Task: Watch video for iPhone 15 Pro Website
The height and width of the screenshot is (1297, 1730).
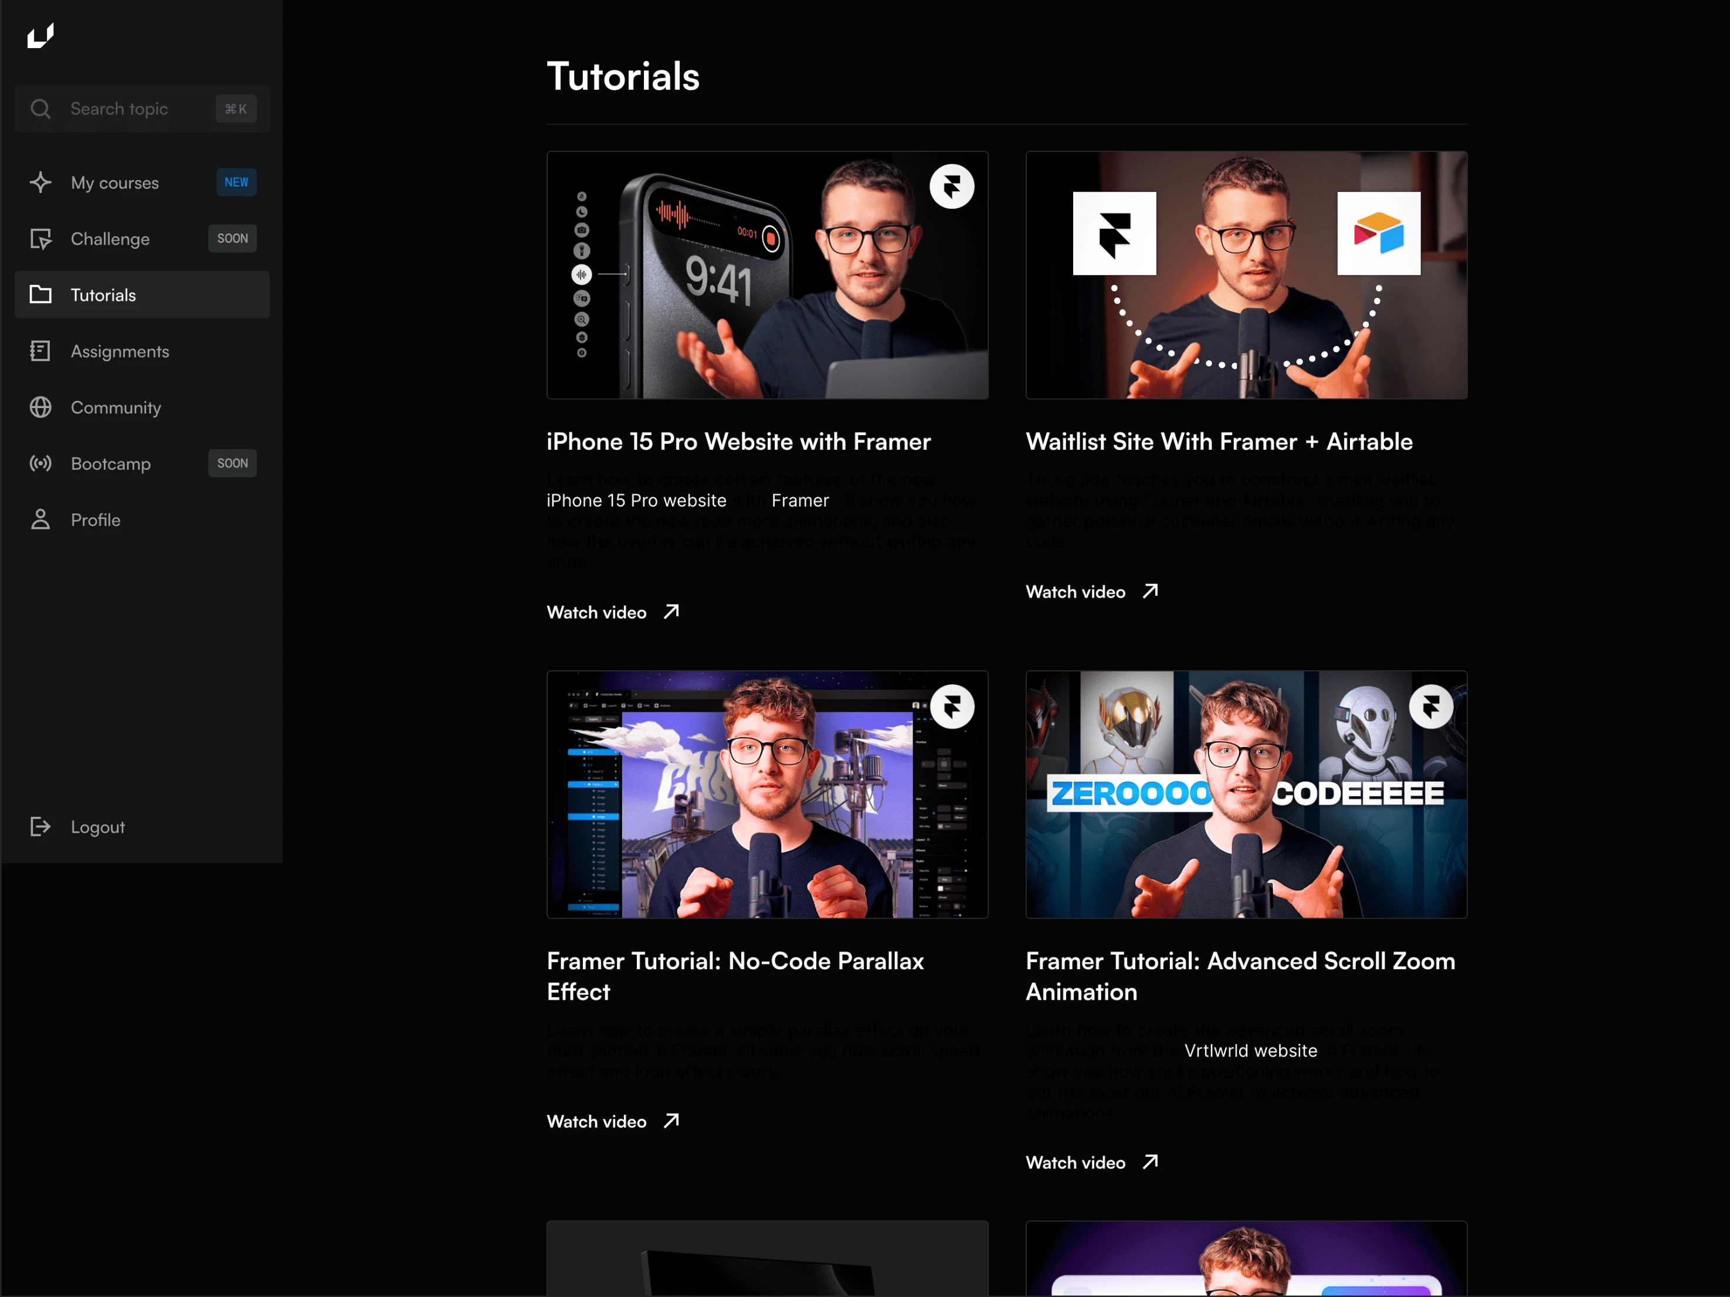Action: click(613, 612)
